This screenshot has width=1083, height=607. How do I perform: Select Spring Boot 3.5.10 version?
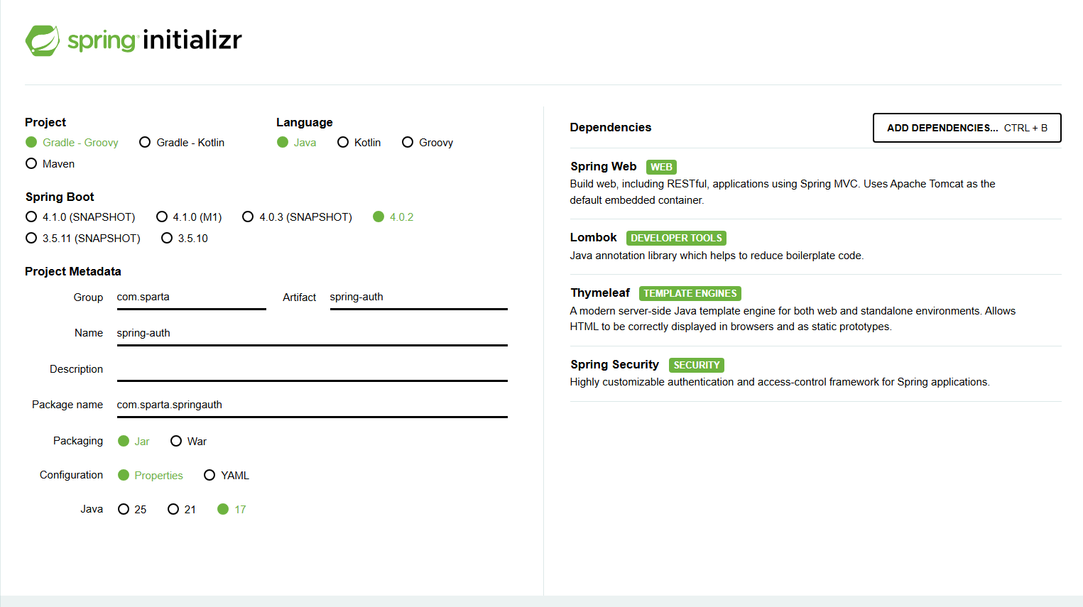click(x=185, y=238)
